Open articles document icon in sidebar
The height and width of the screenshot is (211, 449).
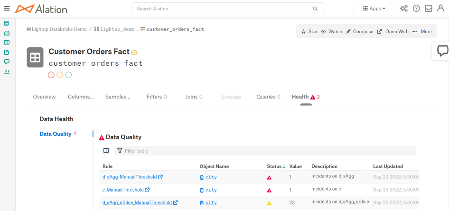(x=7, y=52)
